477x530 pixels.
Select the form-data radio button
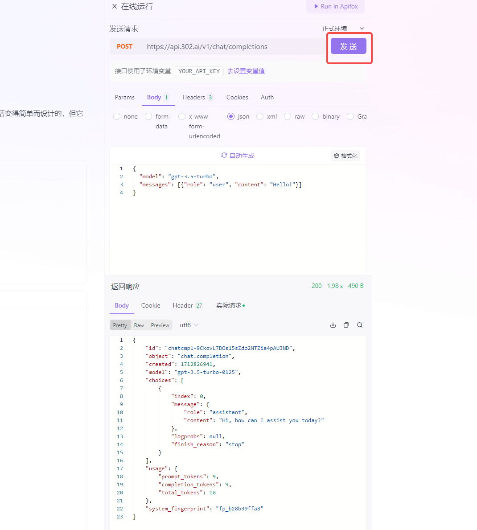coord(148,116)
